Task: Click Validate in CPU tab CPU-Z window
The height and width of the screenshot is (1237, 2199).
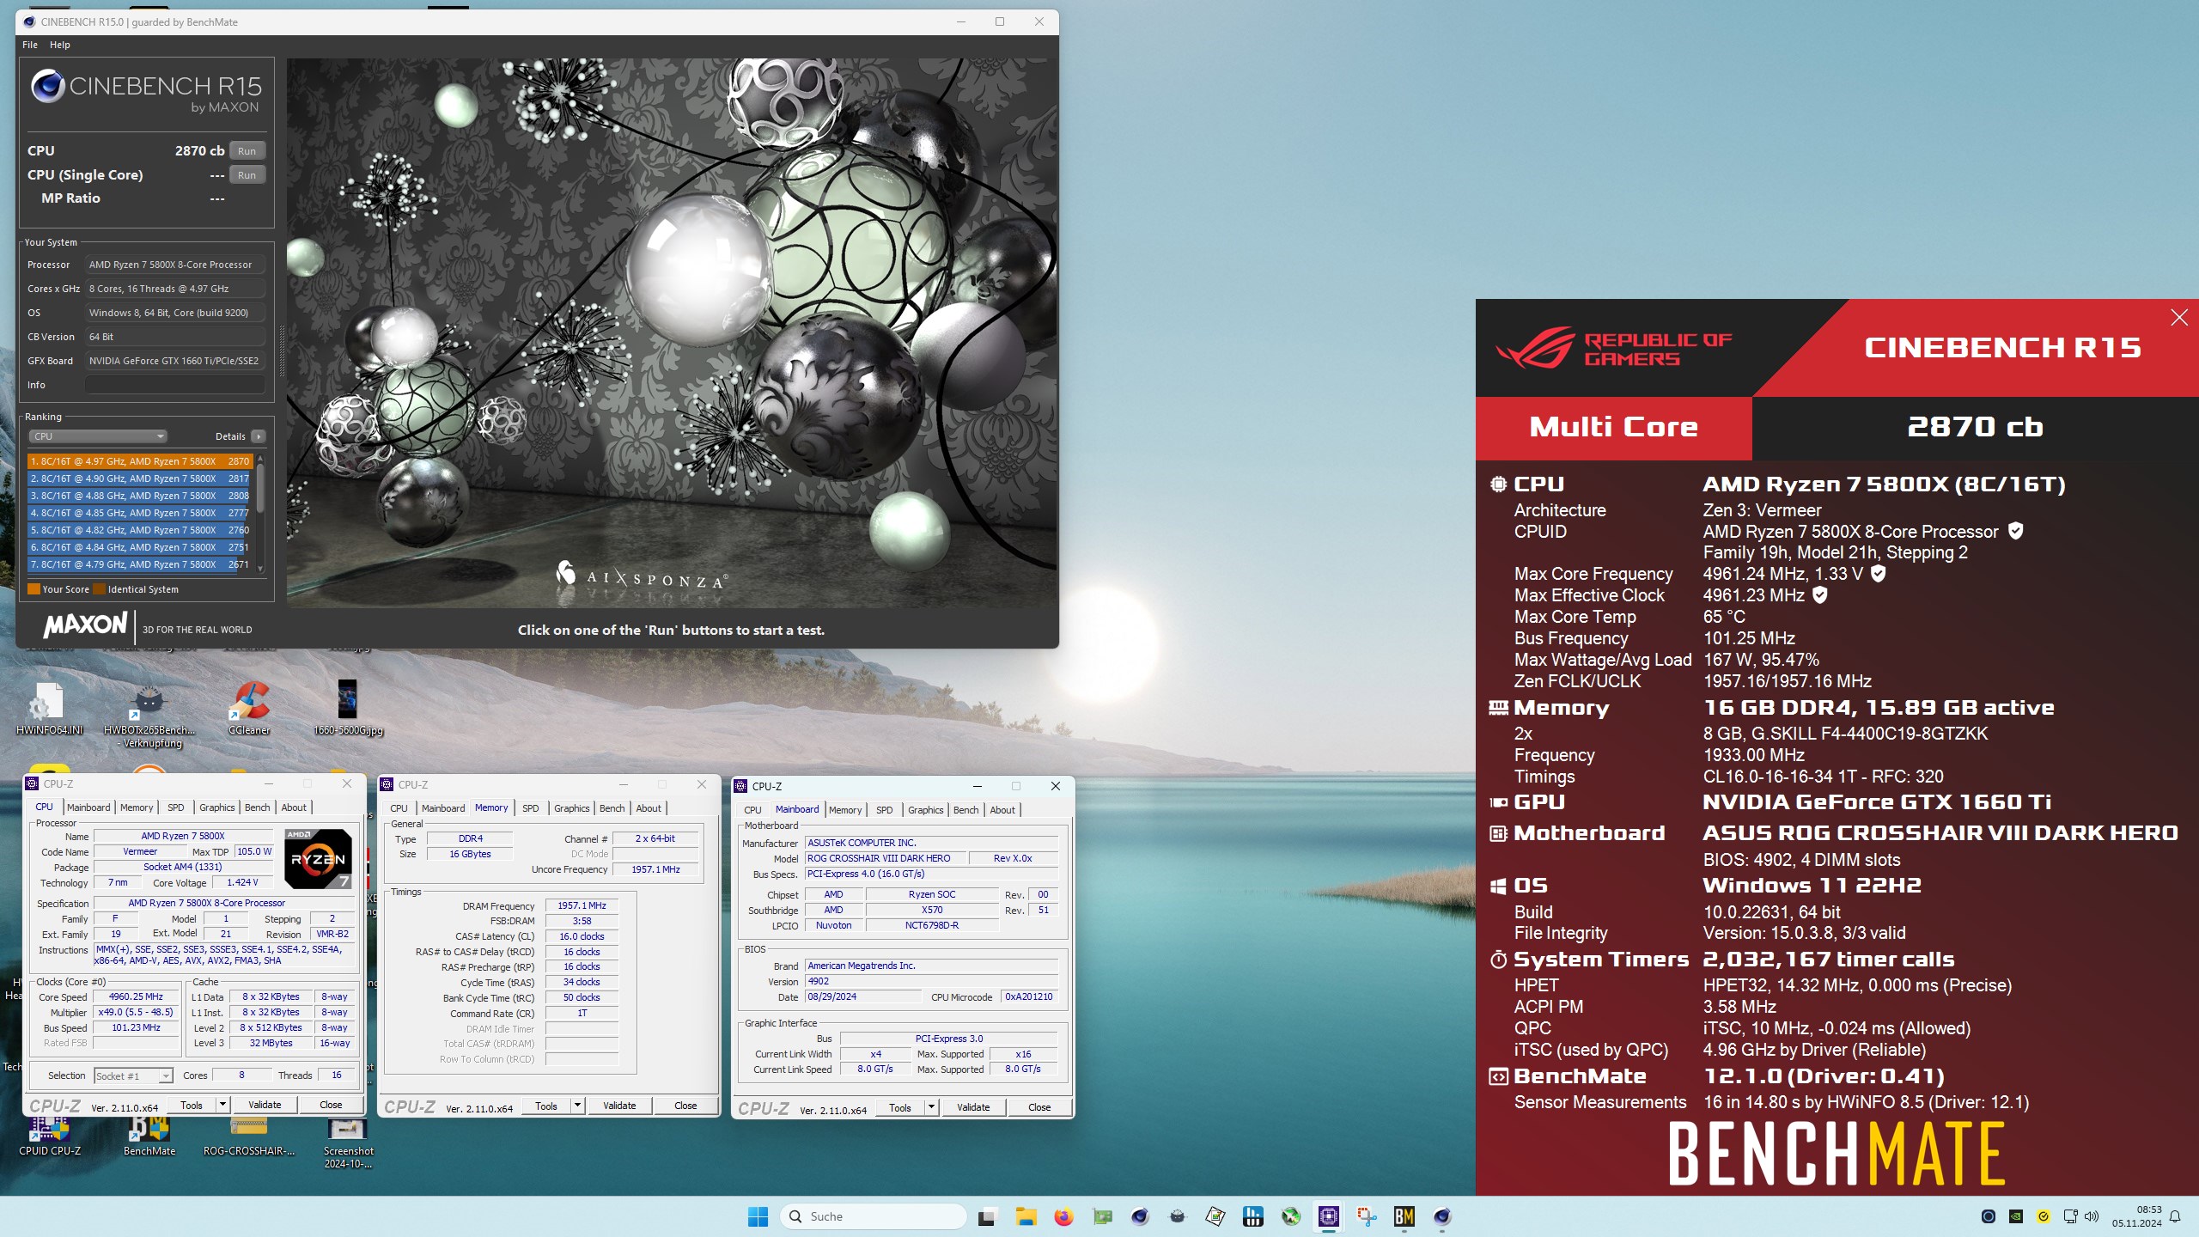Action: click(265, 1105)
